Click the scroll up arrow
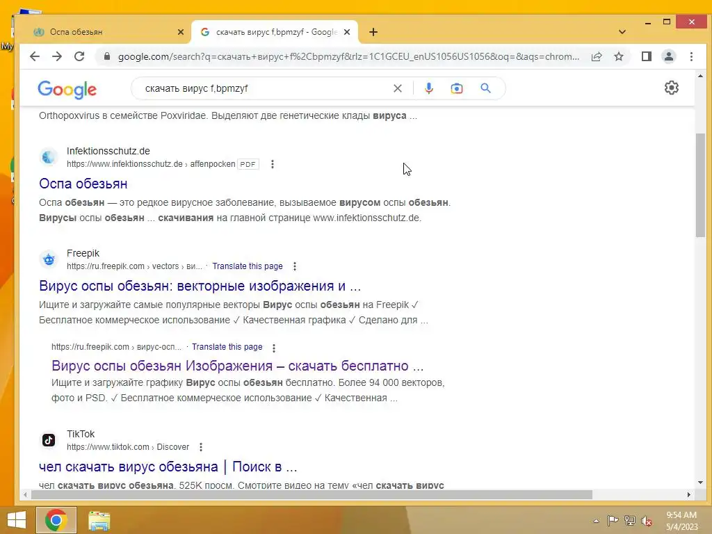712x534 pixels. pyautogui.click(x=700, y=76)
